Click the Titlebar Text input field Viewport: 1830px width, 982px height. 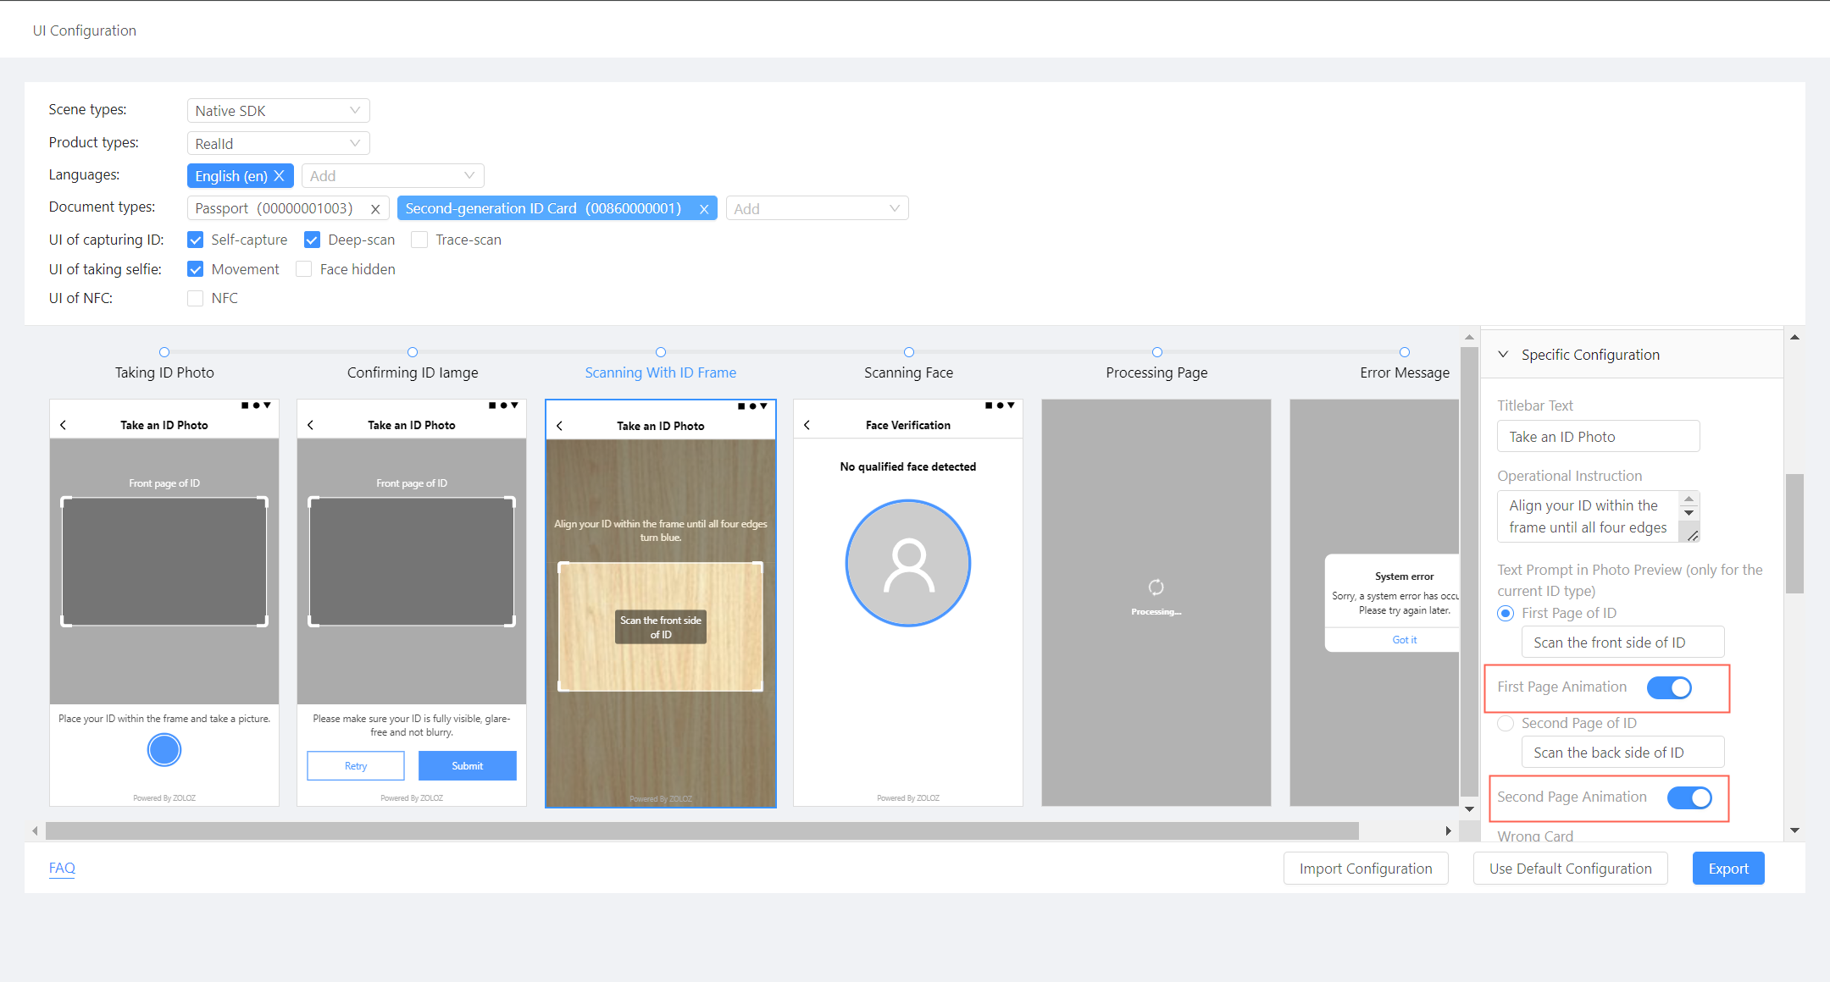point(1598,437)
